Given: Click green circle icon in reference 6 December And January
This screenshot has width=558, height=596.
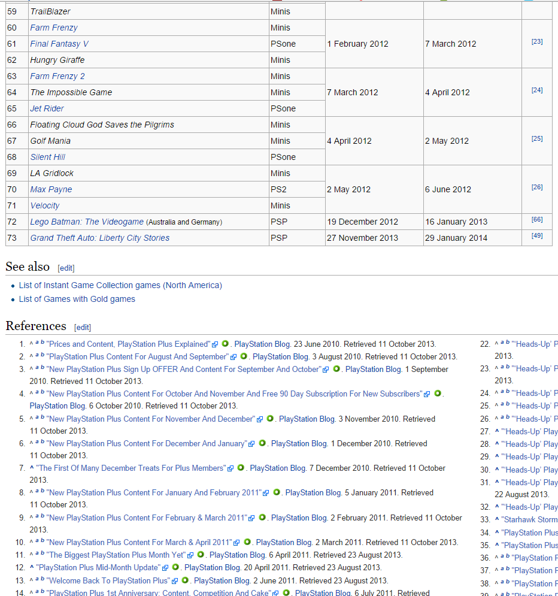Looking at the screenshot, I should click(x=262, y=443).
